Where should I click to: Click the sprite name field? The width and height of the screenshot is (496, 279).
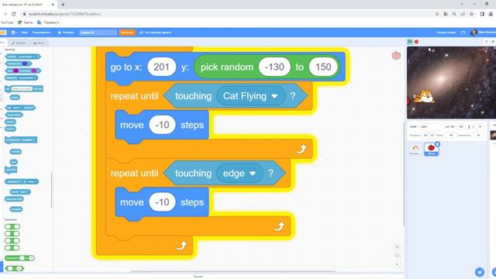[x=431, y=126]
